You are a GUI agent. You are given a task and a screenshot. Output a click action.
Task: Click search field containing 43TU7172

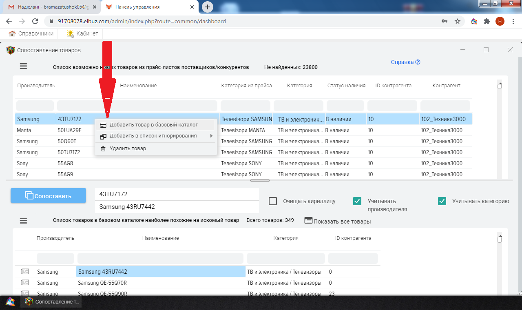coord(177,194)
